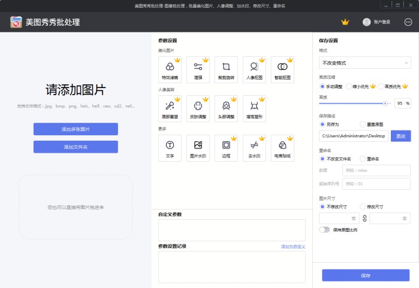
Task: Select the 不修改尺寸 radio button
Action: pos(322,207)
